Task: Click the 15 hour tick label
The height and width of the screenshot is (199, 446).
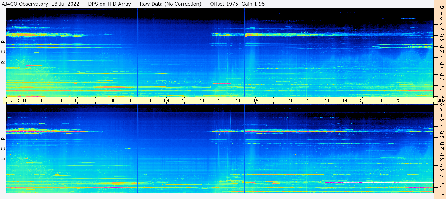Action: click(x=273, y=100)
